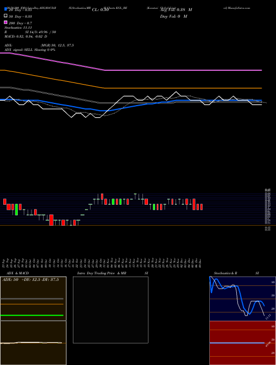Click the empty Intra Day Trading Price chart box

(x=110, y=310)
